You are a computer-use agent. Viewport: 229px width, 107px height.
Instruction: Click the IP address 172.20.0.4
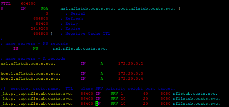pos(130,79)
